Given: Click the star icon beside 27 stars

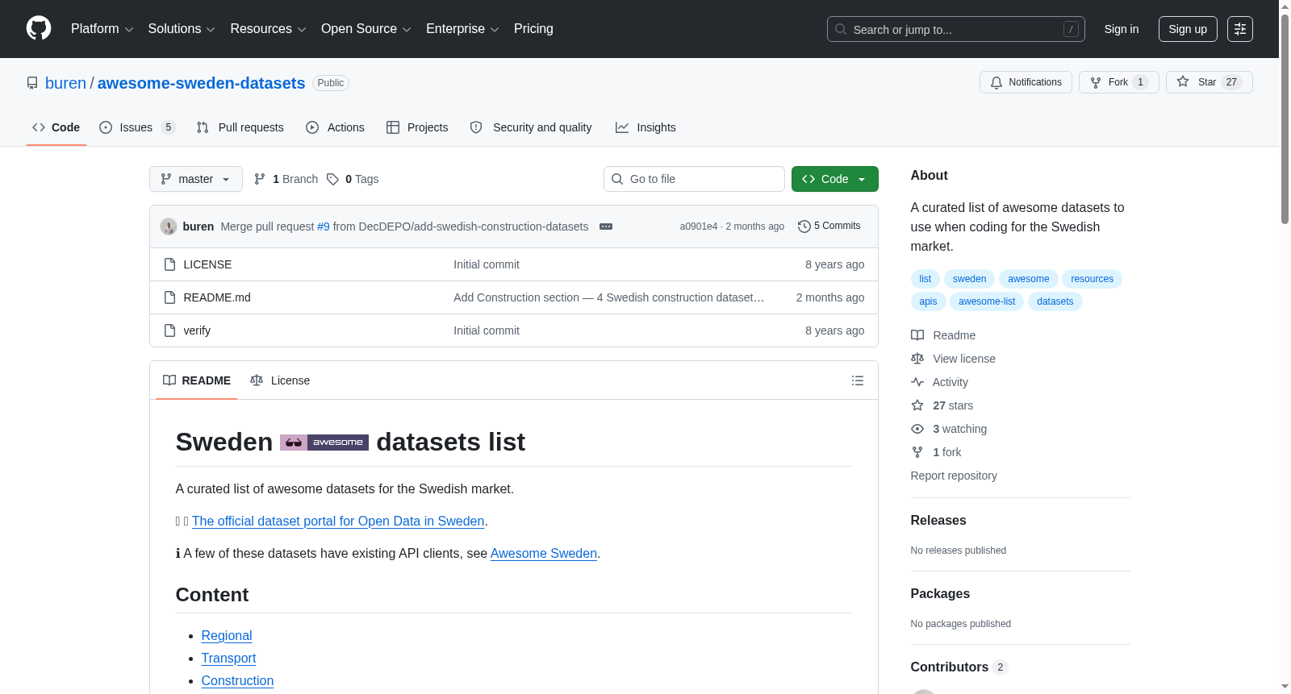Looking at the screenshot, I should pyautogui.click(x=917, y=405).
